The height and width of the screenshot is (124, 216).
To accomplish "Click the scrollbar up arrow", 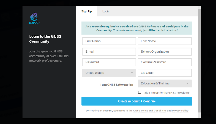I will pos(199,7).
